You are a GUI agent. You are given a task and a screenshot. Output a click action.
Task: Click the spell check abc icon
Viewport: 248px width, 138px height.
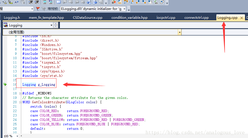(x=156, y=2)
